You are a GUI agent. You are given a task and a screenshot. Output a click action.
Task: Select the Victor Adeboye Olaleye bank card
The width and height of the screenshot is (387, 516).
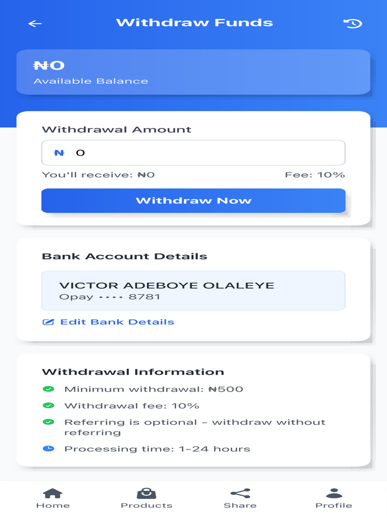tap(193, 291)
